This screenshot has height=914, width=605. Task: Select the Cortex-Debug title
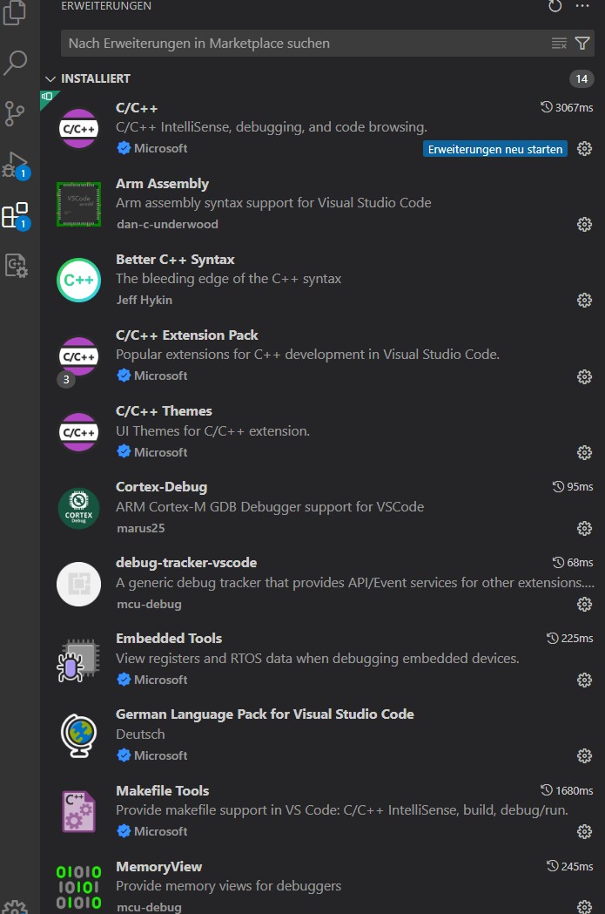pos(161,487)
